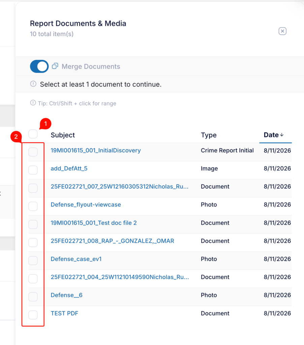Image resolution: width=304 pixels, height=345 pixels.
Task: Select the add_DefAtt_5 row checkbox
Action: click(33, 170)
